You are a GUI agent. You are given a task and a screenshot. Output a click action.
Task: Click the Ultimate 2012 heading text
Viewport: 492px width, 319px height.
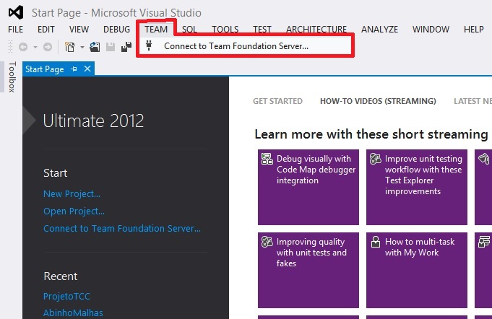coord(93,121)
